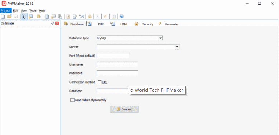
Task: Open the Tools menu
Action: [33, 11]
